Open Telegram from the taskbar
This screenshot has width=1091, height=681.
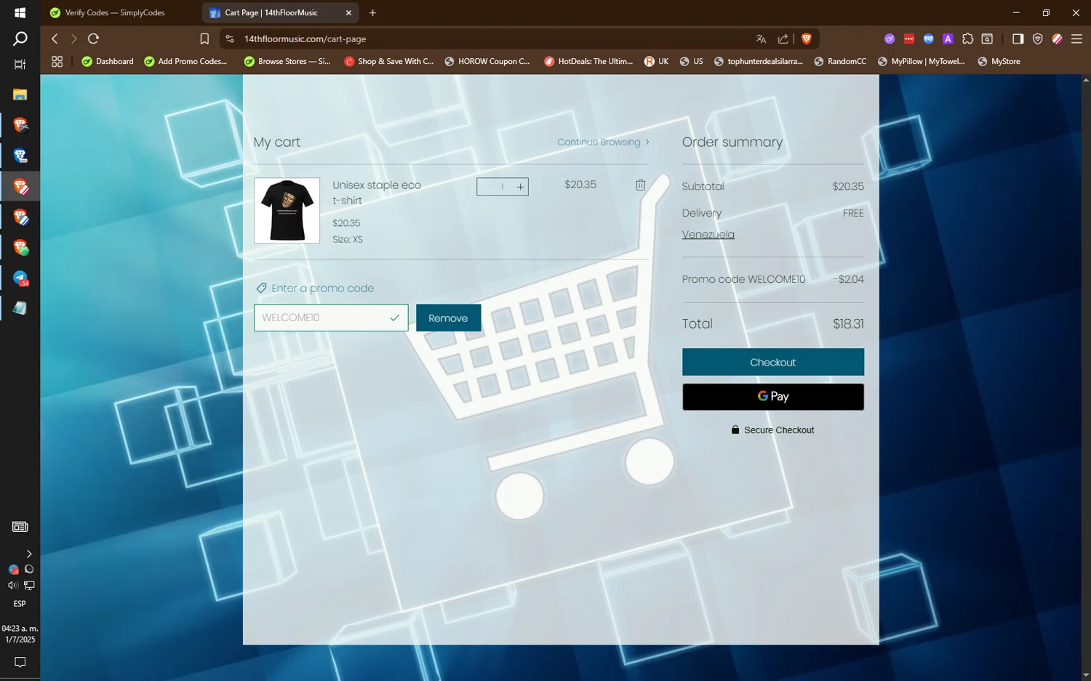coord(20,278)
